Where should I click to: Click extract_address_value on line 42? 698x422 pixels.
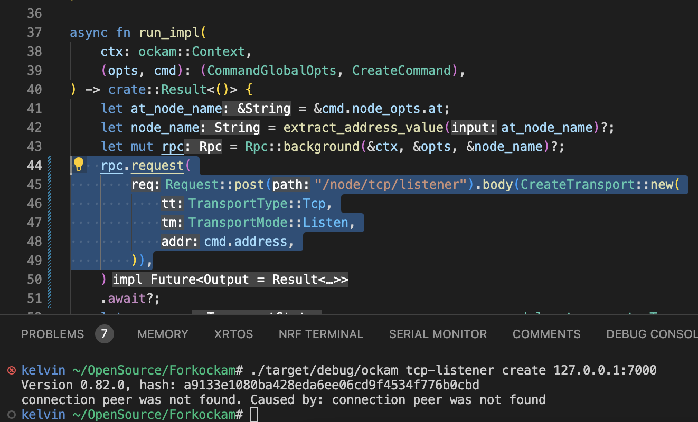[364, 128]
